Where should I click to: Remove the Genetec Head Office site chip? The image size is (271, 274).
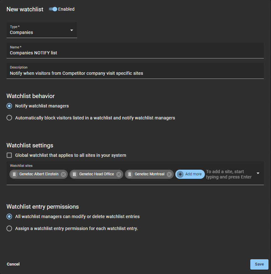(x=119, y=174)
